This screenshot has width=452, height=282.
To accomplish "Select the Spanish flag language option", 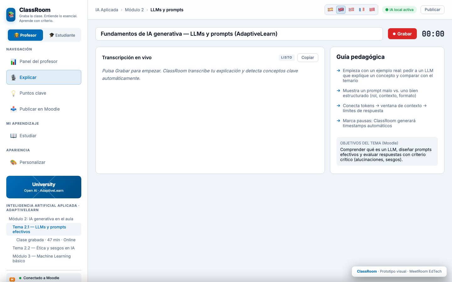I will tap(331, 10).
